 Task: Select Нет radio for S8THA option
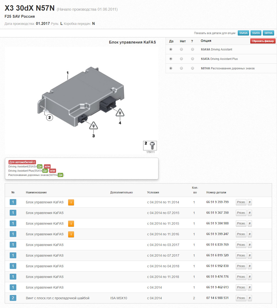(181, 68)
